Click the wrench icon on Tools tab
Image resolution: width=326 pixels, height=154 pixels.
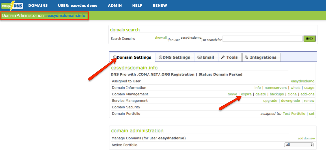[223, 58]
